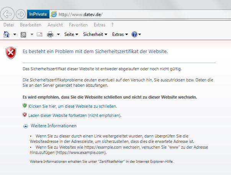Open the Home button dropdown arrow
The image size is (231, 175).
[15, 34]
